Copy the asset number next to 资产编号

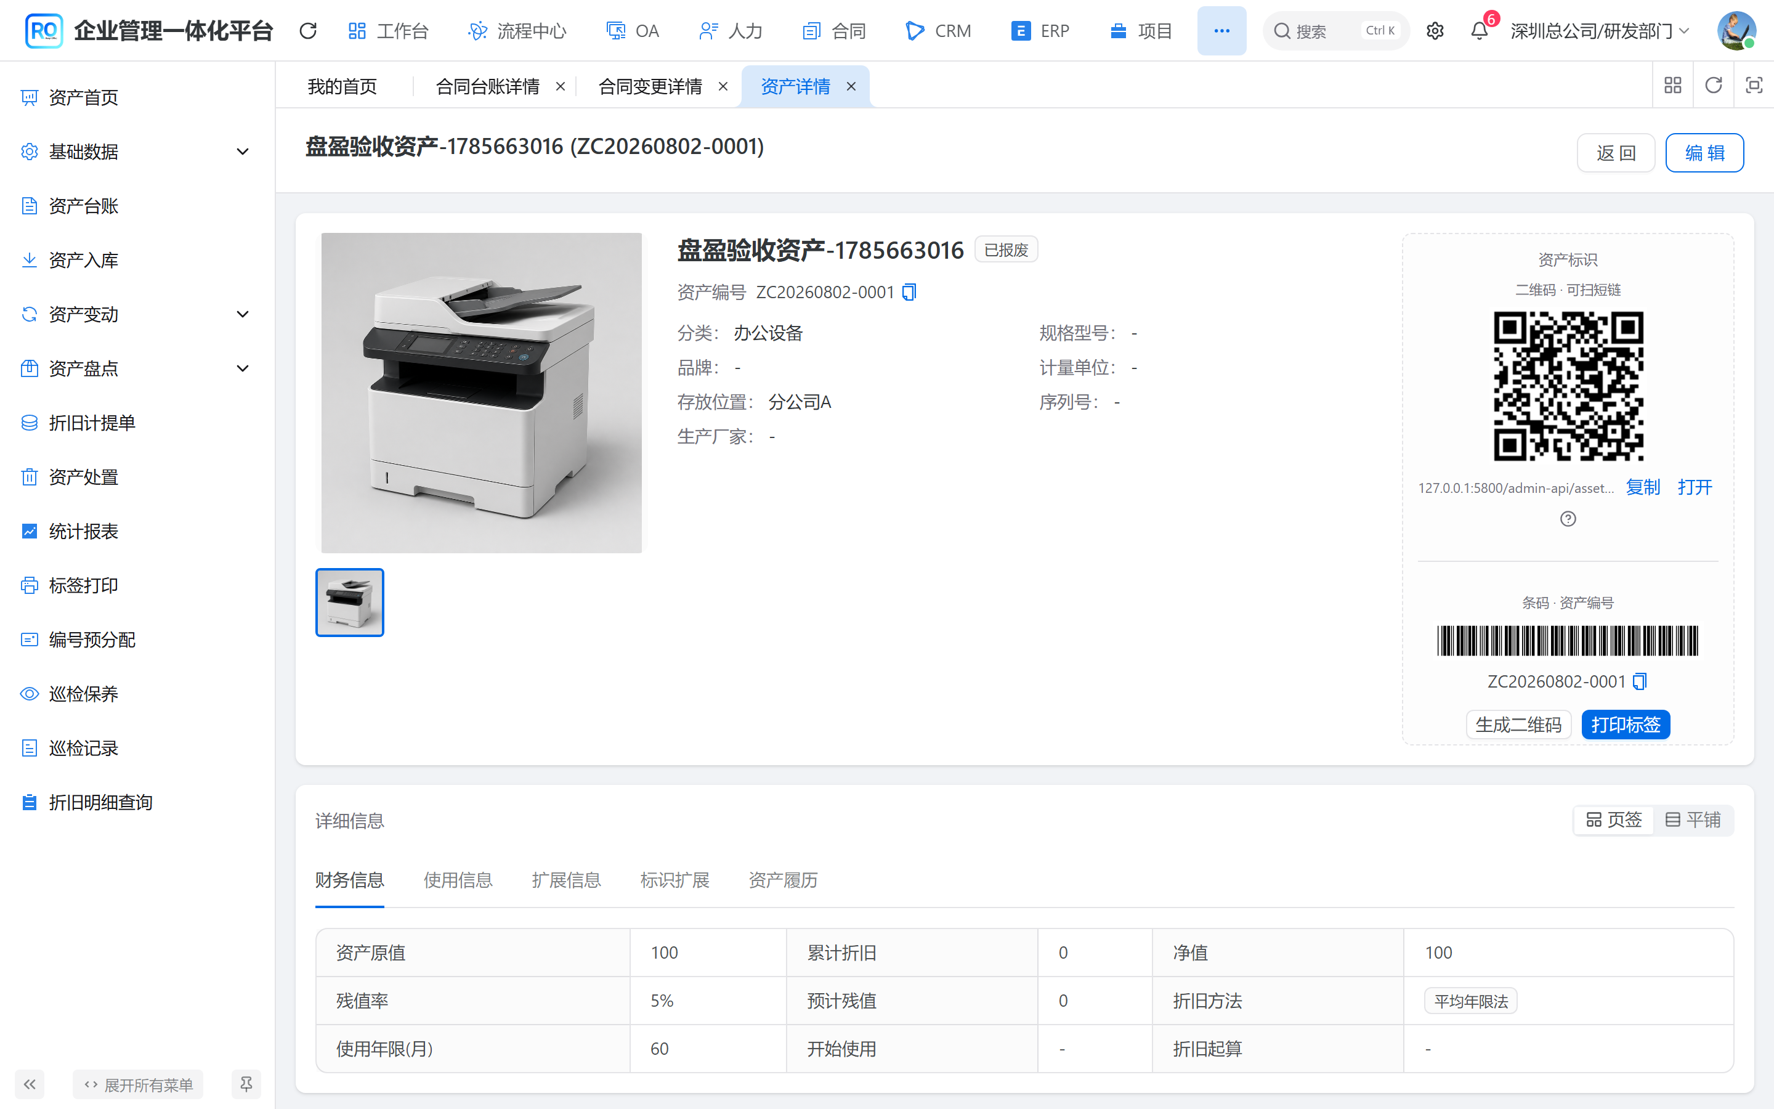coord(909,292)
